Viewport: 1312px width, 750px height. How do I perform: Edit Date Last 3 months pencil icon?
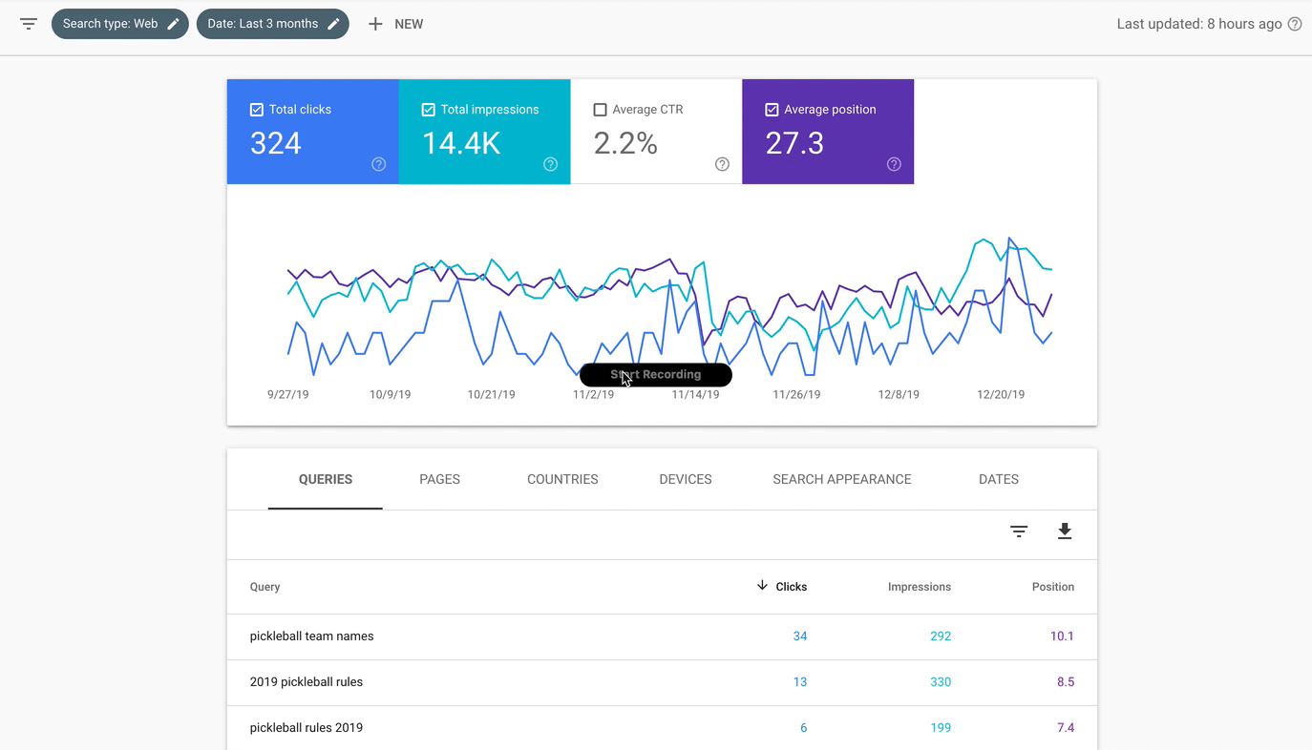pyautogui.click(x=333, y=24)
